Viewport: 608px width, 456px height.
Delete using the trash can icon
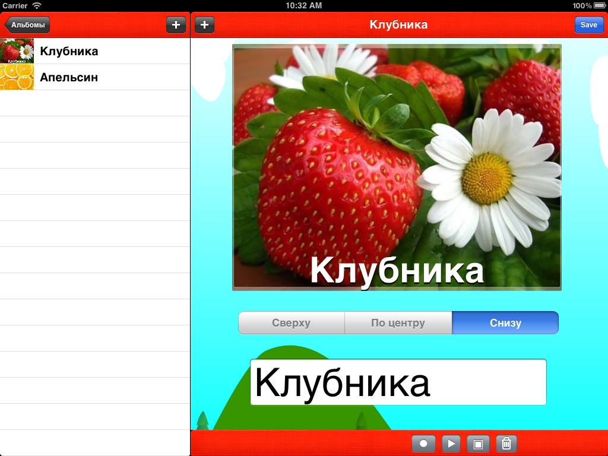pyautogui.click(x=506, y=443)
